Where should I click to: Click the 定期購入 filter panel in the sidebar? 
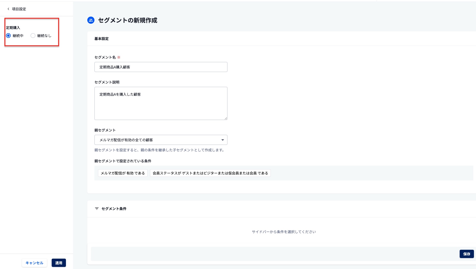pos(31,32)
